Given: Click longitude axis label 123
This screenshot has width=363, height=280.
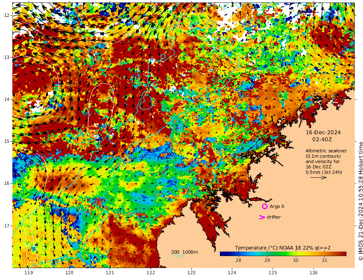Looking at the screenshot, I should point(191,273).
